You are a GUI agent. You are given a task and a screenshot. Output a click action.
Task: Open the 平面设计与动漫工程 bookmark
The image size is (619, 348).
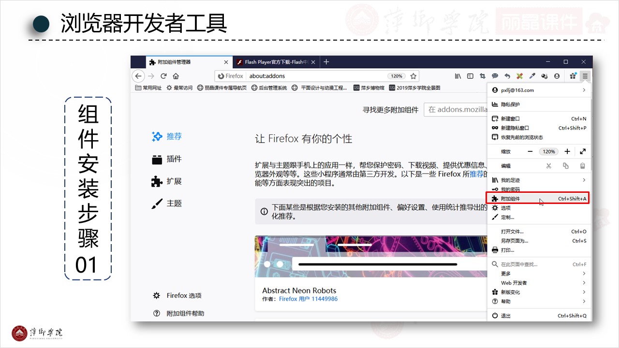[x=320, y=88]
